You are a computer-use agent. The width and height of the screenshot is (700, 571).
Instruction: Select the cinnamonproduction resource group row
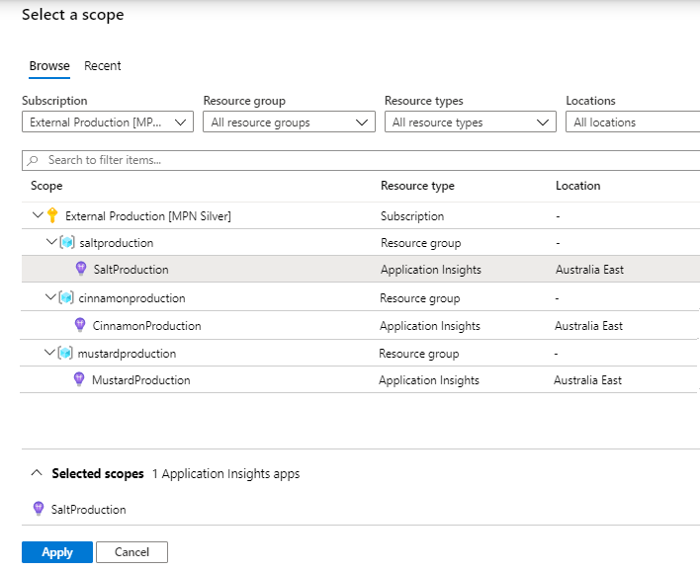[x=360, y=297]
